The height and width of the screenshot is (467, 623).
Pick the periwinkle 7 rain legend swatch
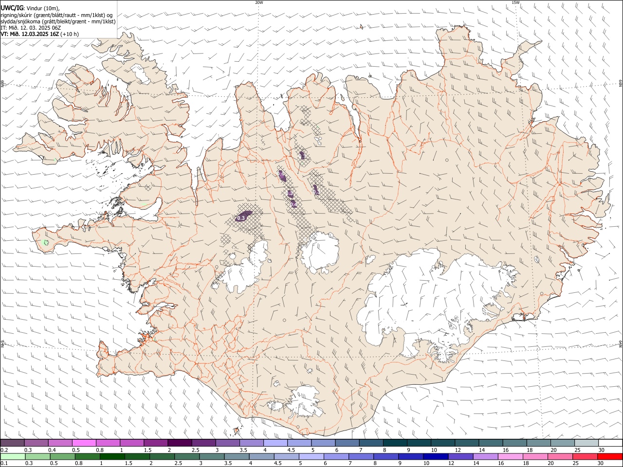[361, 457]
